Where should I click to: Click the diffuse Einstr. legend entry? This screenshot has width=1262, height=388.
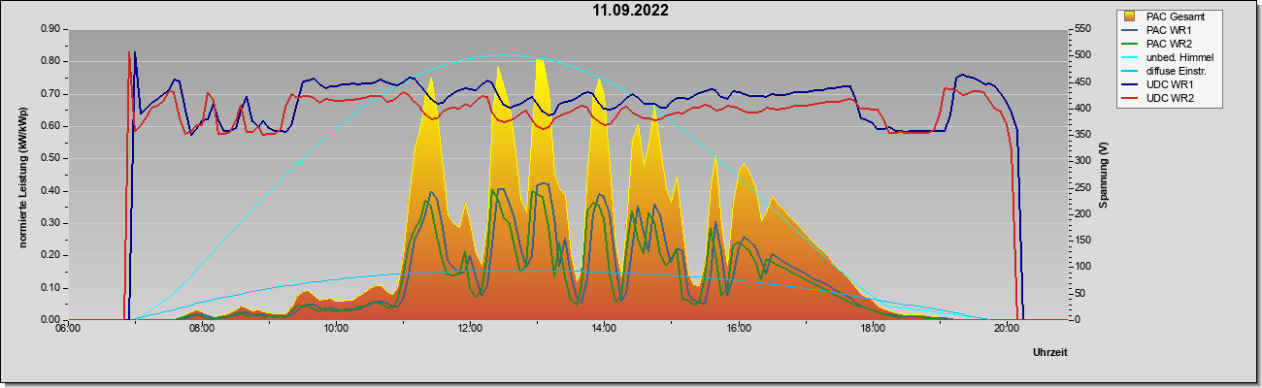(1169, 71)
